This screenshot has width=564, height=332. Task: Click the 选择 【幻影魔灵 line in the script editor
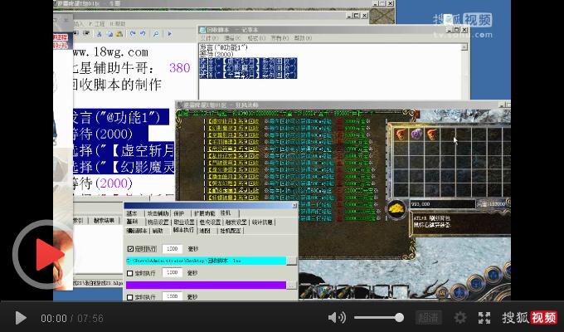click(x=124, y=166)
